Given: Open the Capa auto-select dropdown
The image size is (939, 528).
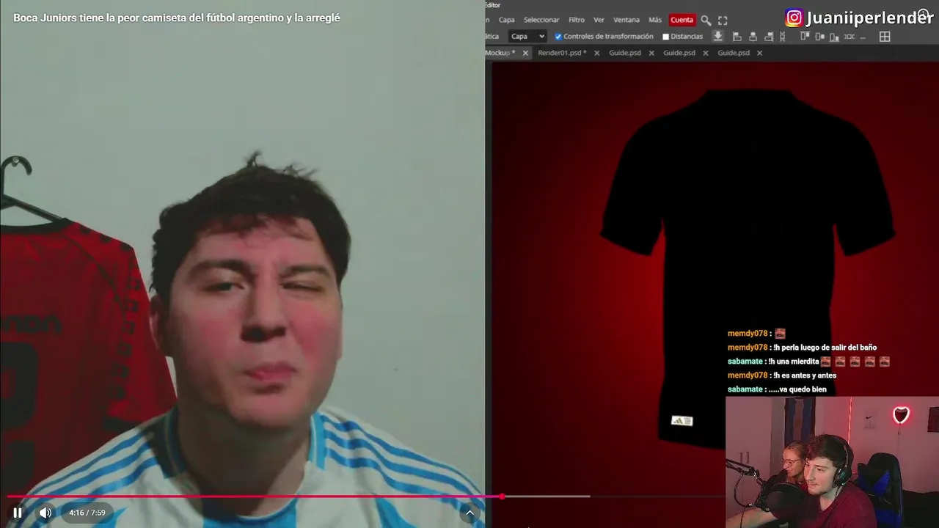Looking at the screenshot, I should (x=527, y=37).
